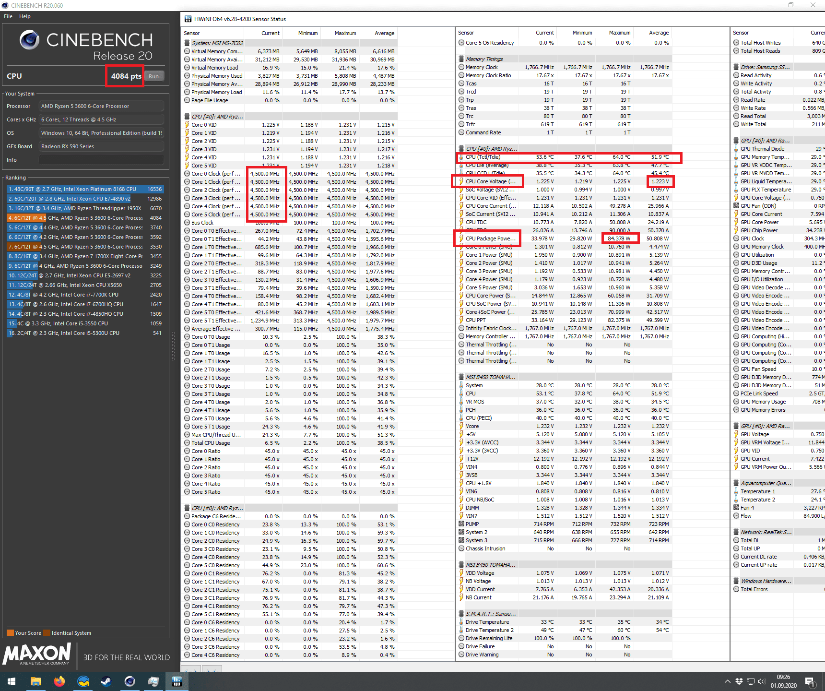The height and width of the screenshot is (691, 825).
Task: Click the chip icon beside System: MSI MS-7C02
Action: click(x=187, y=43)
